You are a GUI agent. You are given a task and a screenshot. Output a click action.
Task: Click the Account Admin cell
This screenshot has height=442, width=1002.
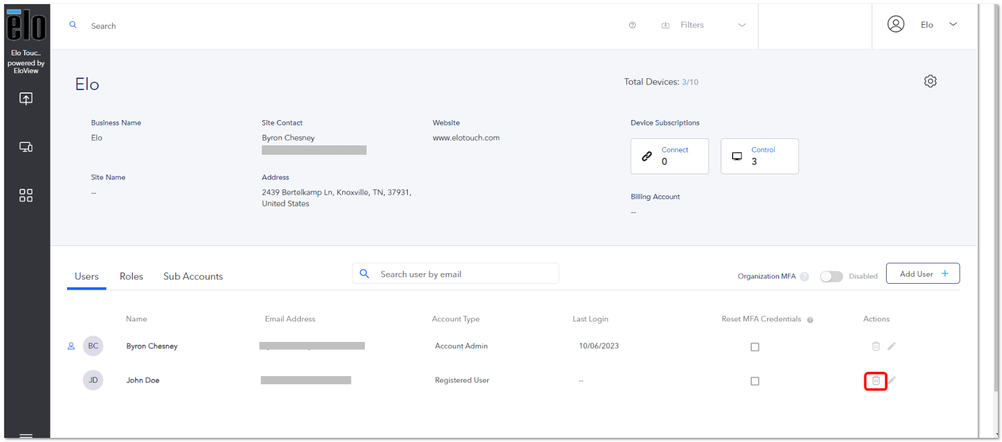461,346
